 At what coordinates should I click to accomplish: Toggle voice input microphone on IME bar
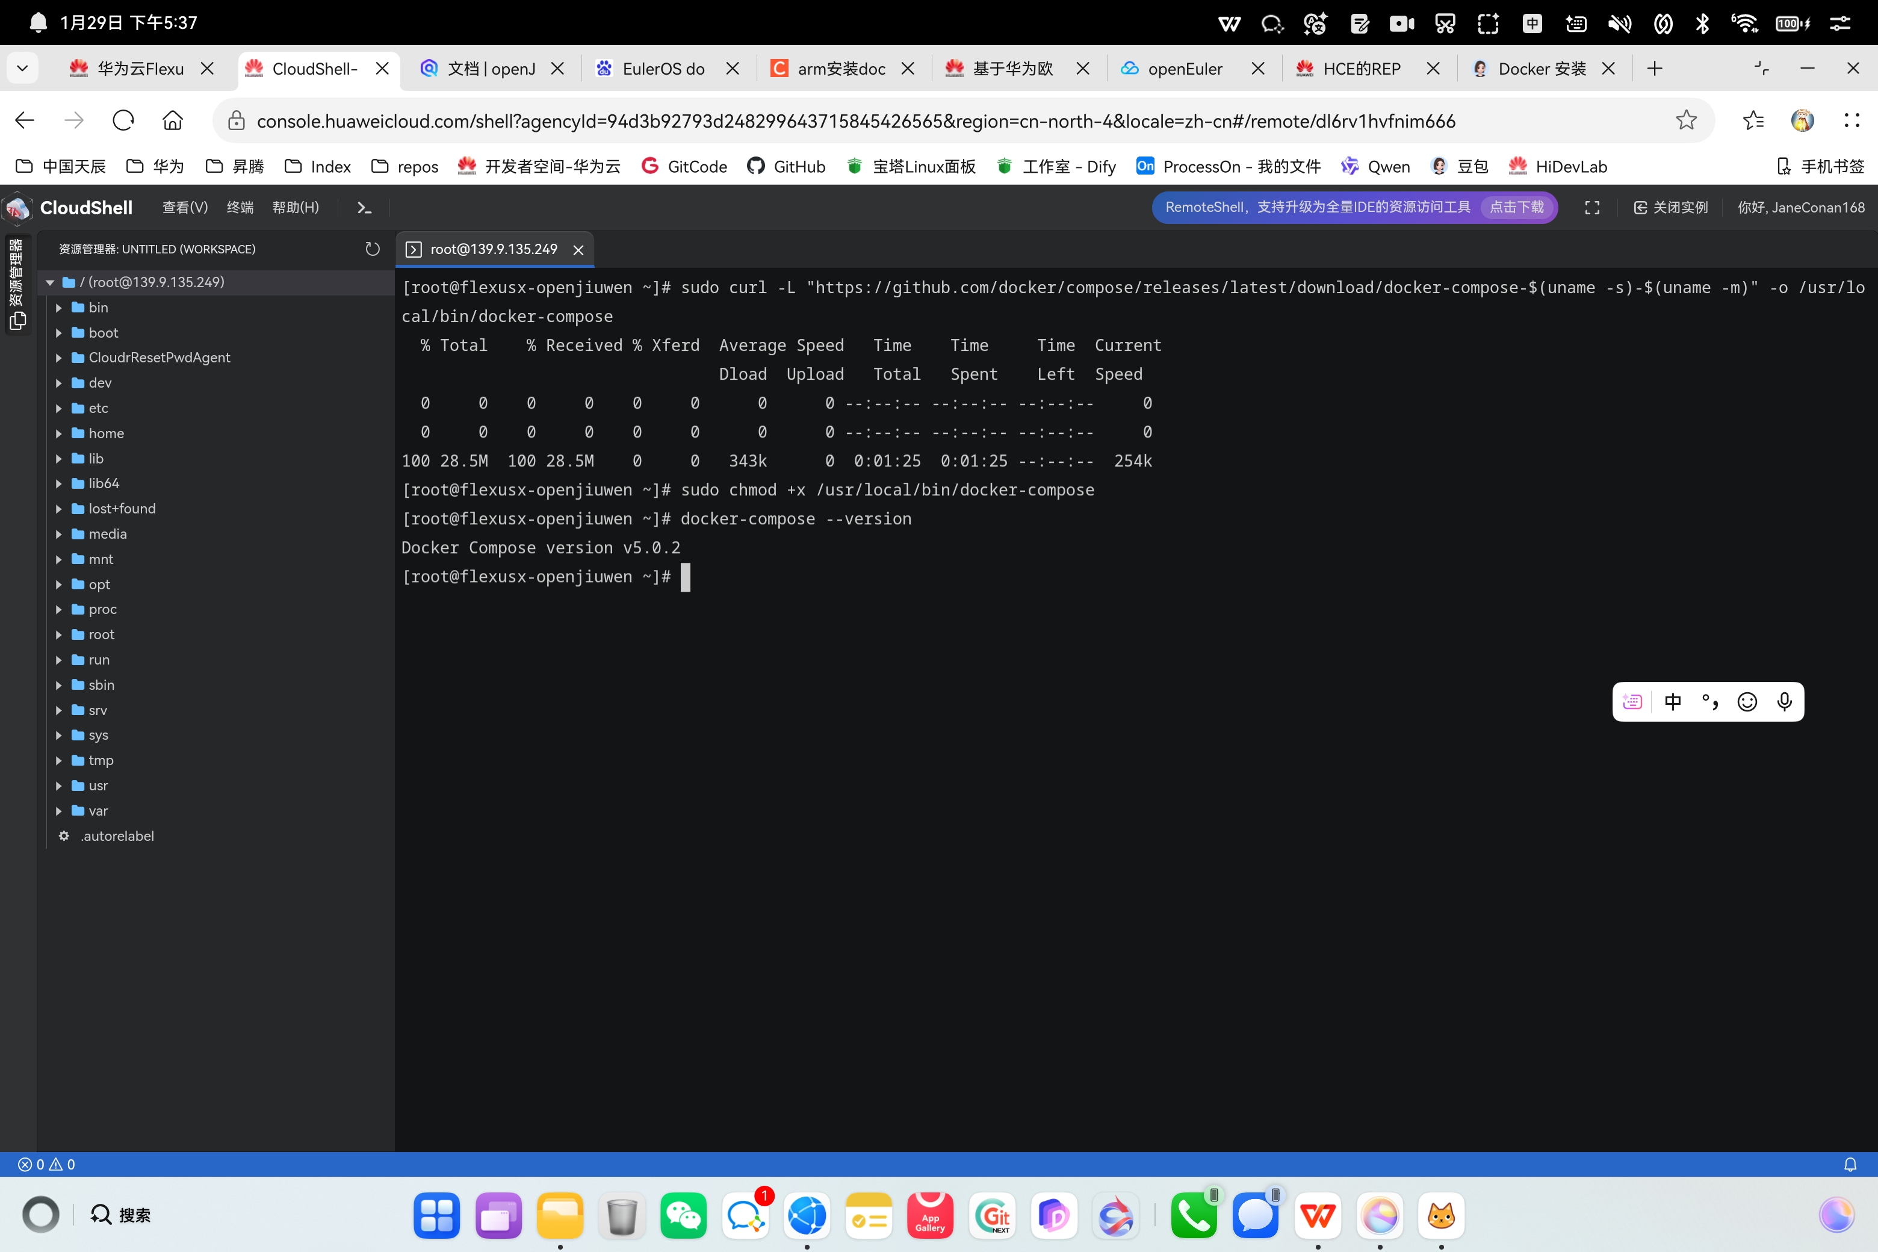coord(1783,702)
